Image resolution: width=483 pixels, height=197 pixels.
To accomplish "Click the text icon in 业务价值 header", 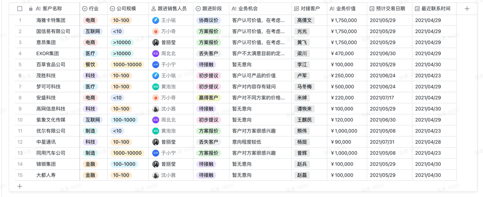I will click(x=332, y=9).
